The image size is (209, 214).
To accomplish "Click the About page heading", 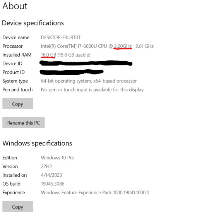I will coord(15,6).
